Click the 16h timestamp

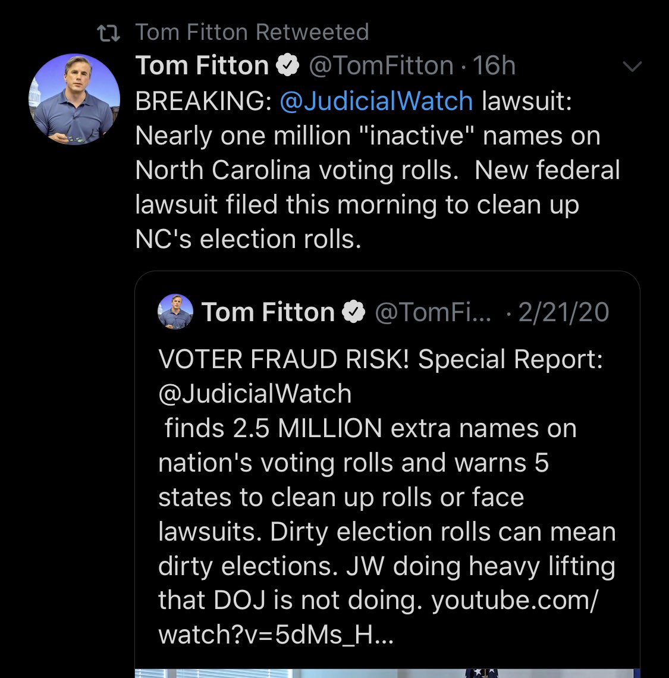point(494,66)
